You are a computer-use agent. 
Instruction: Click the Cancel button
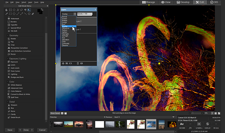coord(42,130)
